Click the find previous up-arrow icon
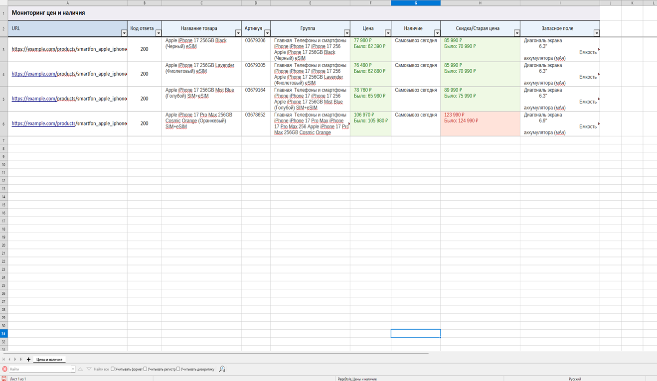 pos(80,369)
